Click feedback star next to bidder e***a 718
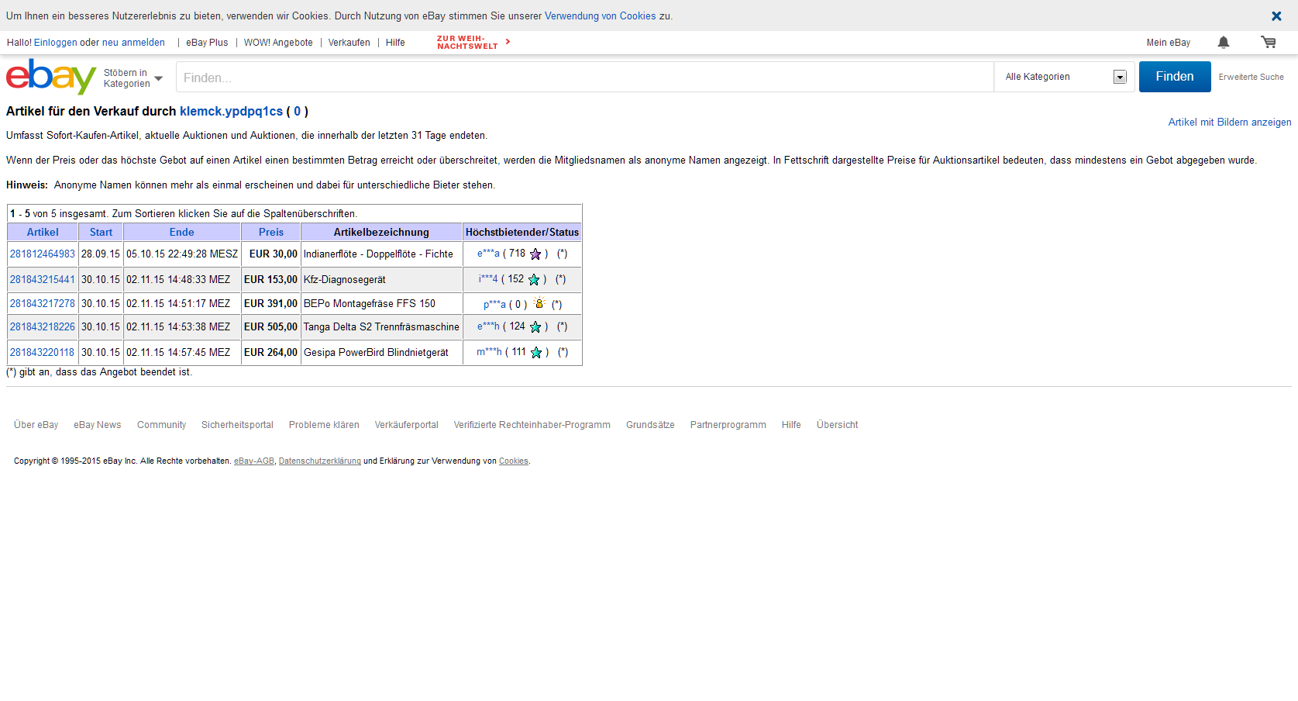Viewport: 1298px width, 701px height. [535, 254]
